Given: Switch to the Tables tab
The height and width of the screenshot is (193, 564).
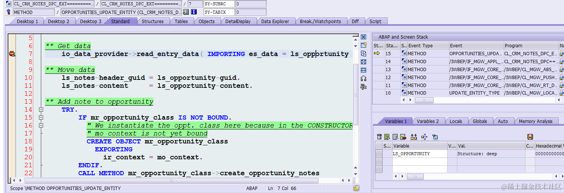Looking at the screenshot, I should 181,22.
